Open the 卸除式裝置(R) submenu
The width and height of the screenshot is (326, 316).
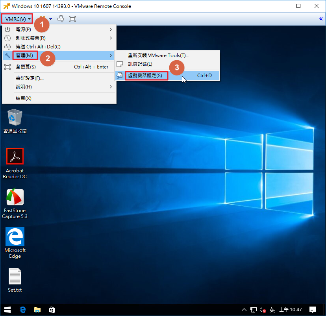click(x=59, y=38)
